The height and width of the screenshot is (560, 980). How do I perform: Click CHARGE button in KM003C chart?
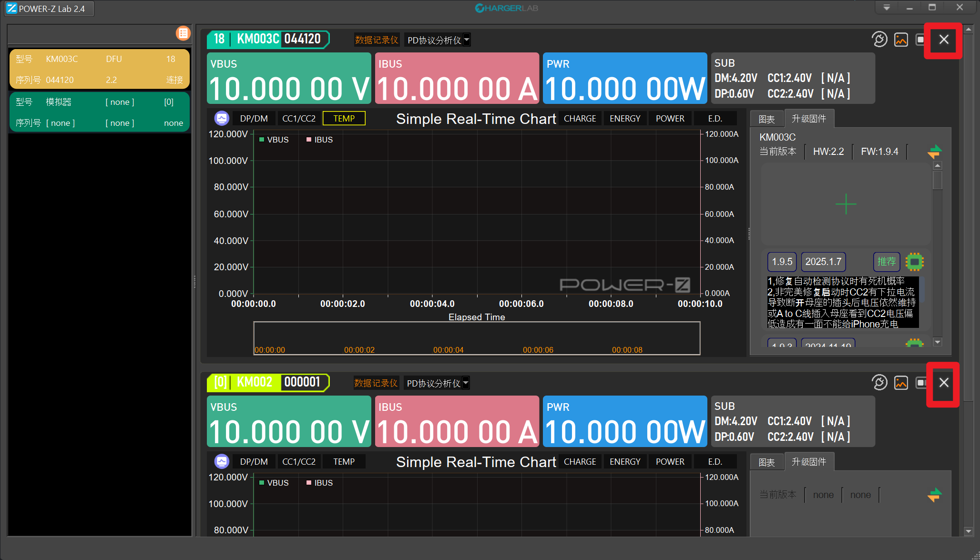click(580, 118)
